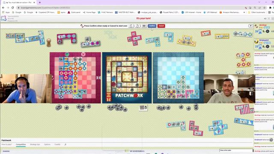Open the Credits tab
The height and width of the screenshot is (154, 274).
click(57, 145)
